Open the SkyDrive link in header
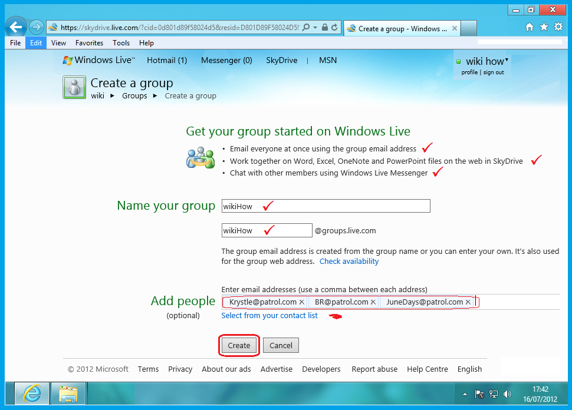Viewport: 572px width, 410px height. coord(282,60)
